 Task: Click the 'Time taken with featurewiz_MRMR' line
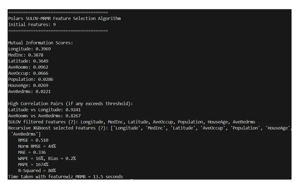(66, 177)
